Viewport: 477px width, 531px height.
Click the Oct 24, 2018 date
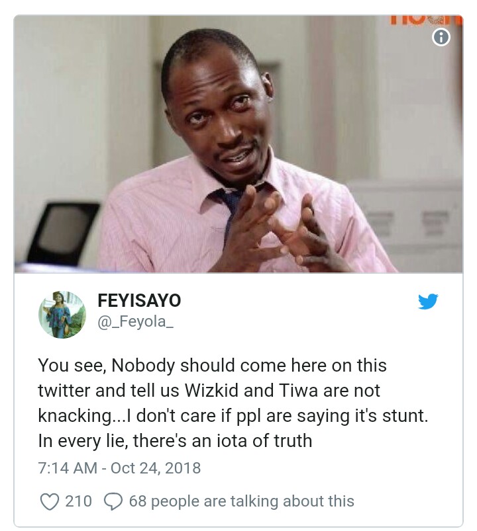coord(156,468)
